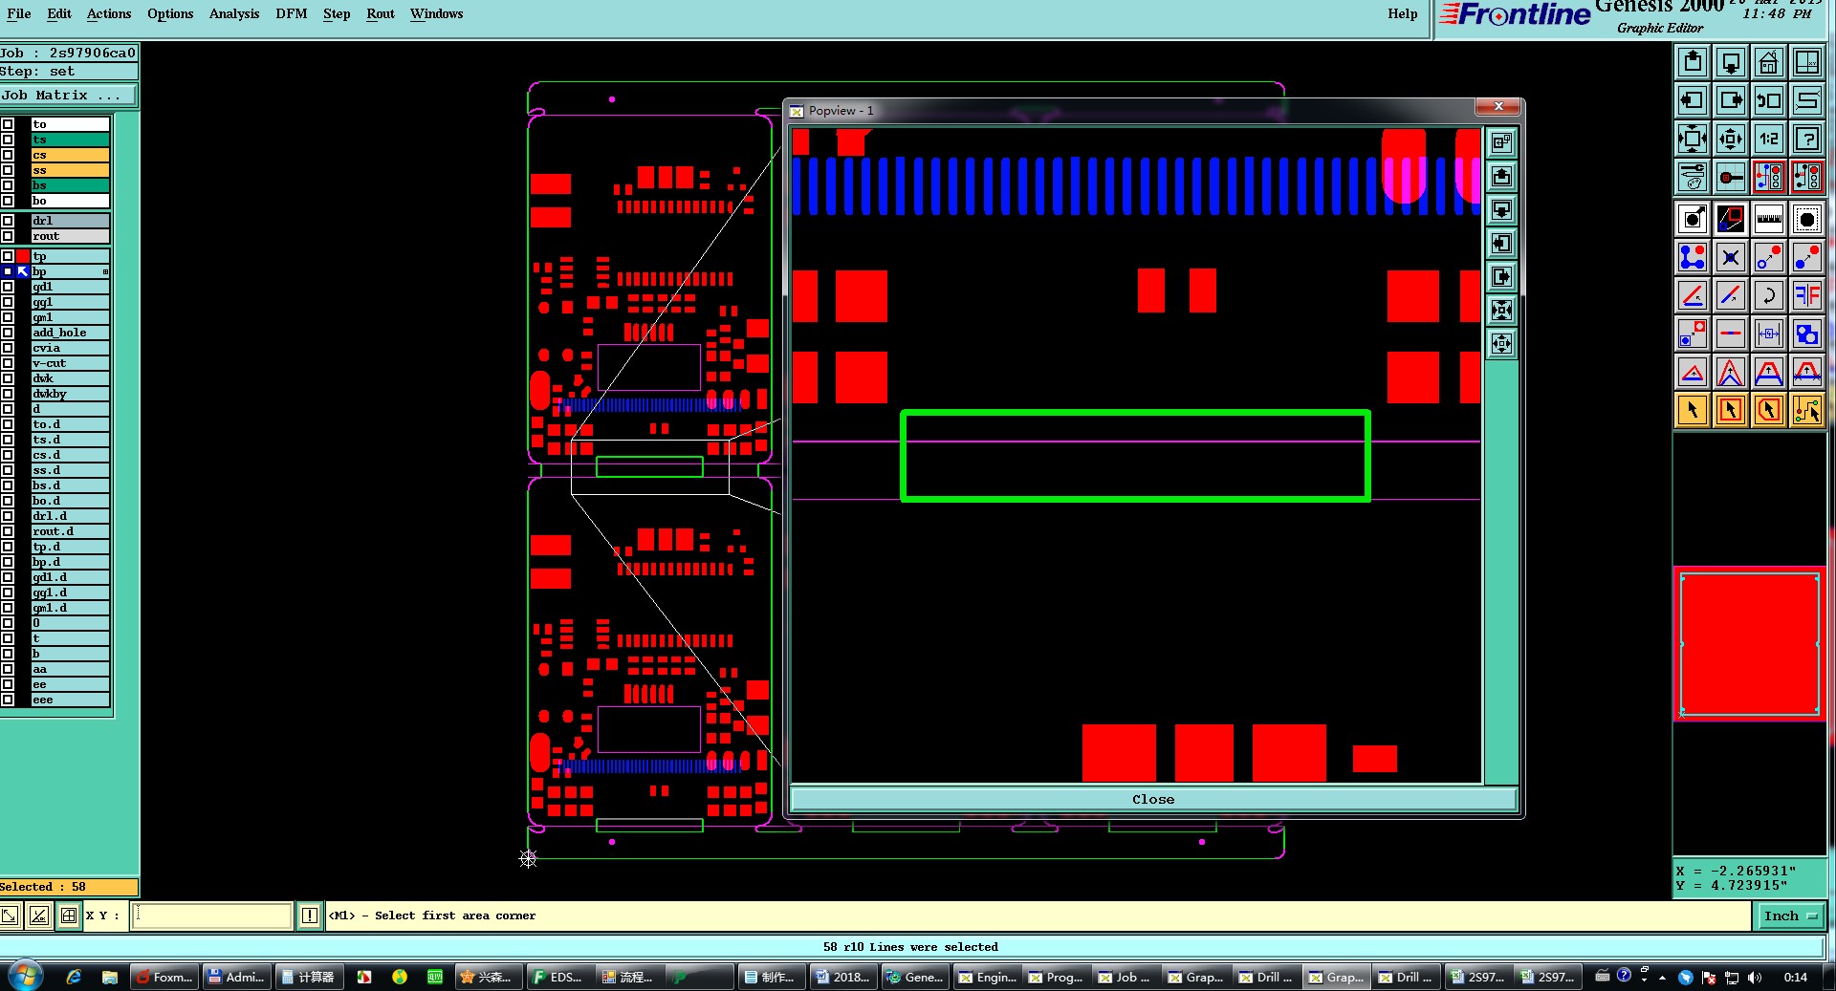Click the pan right arrow tool
1836x991 pixels.
tap(1731, 100)
